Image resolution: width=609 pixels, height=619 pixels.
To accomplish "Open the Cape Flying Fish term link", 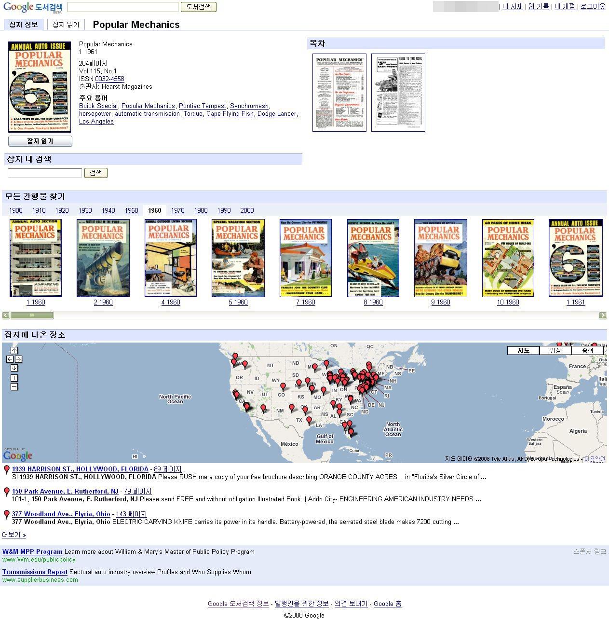I will coord(230,113).
